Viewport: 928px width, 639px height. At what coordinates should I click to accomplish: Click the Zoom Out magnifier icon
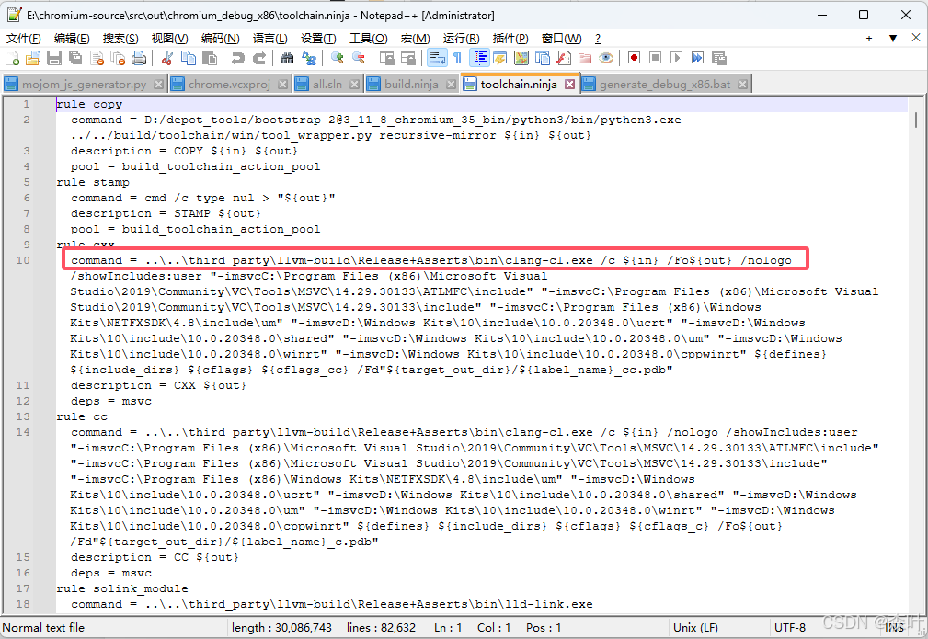(x=358, y=58)
